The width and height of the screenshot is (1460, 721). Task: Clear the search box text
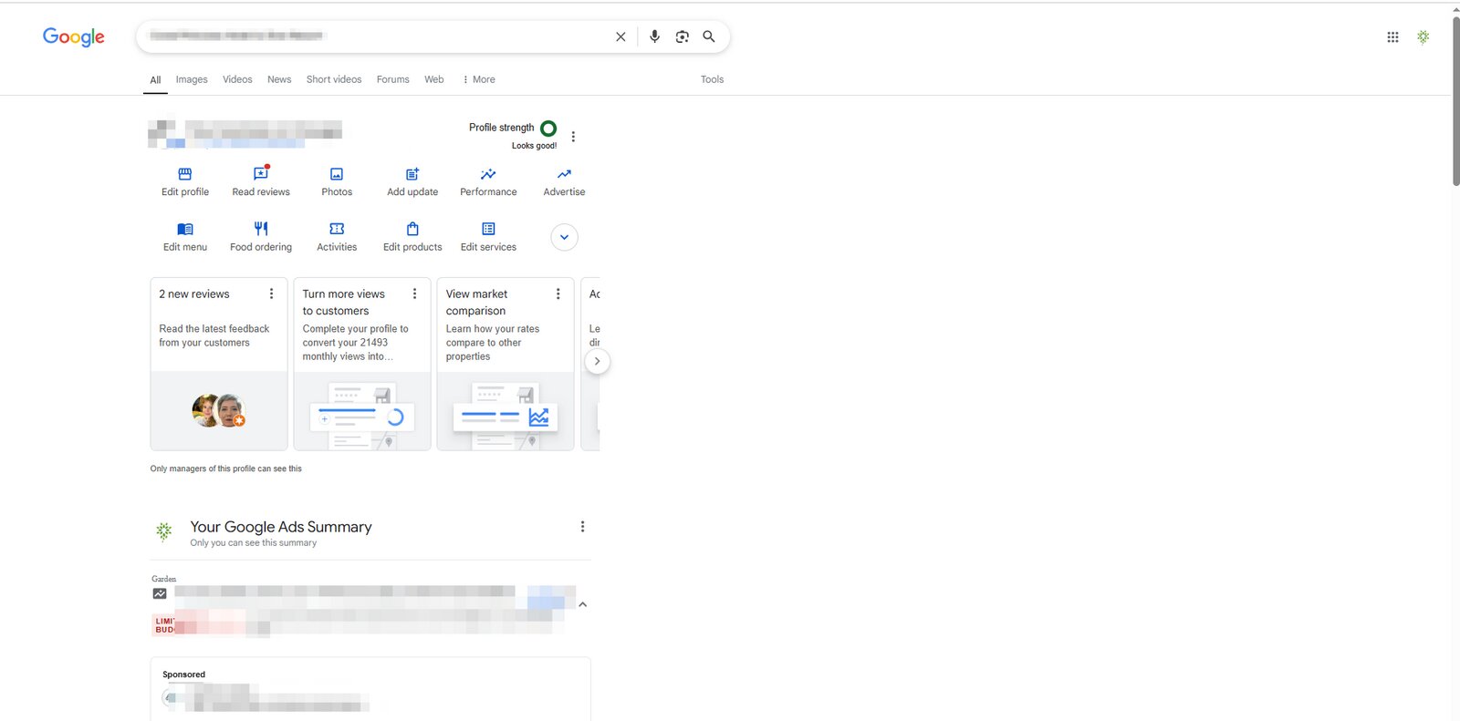click(x=620, y=36)
